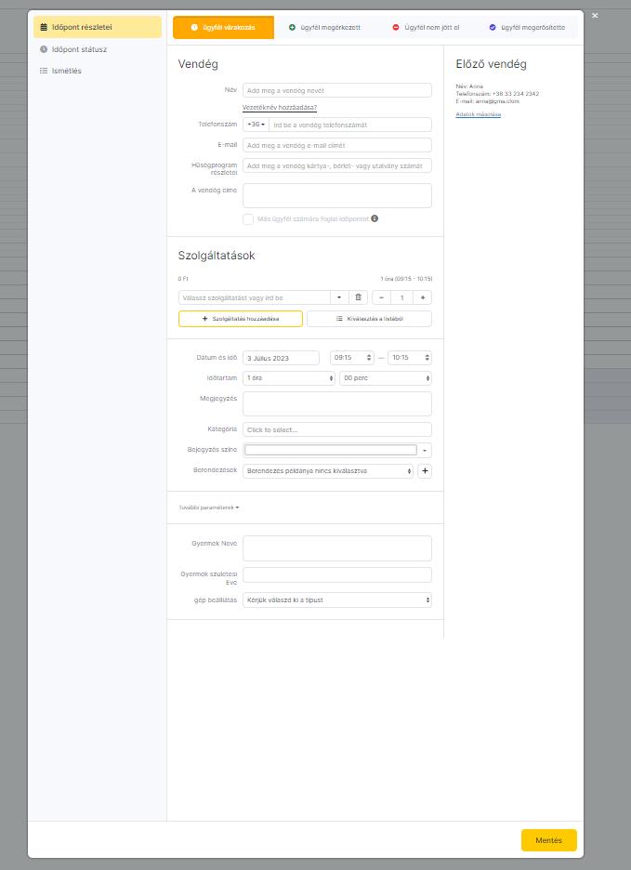The height and width of the screenshot is (870, 631).
Task: Open the 10:15 end time dropdown
Action: tap(410, 358)
